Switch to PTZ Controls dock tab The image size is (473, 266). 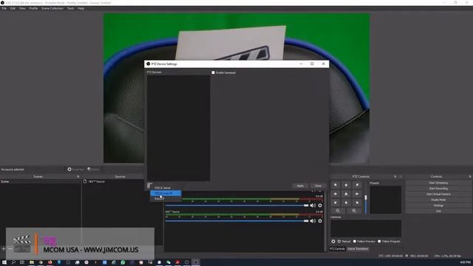[337, 249]
